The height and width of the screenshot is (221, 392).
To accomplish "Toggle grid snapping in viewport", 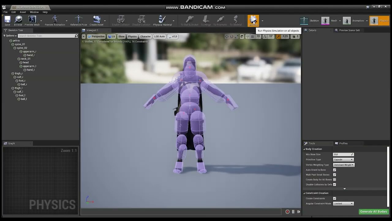I will [253, 37].
